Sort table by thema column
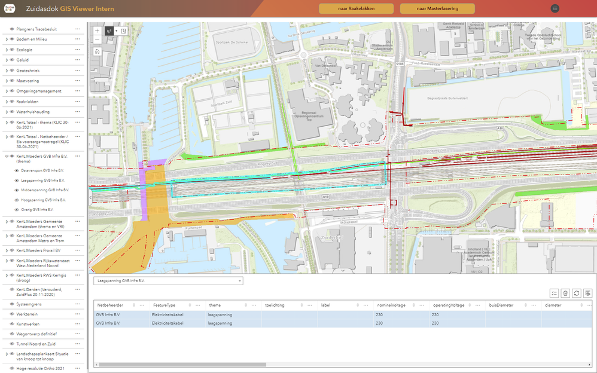The image size is (597, 373). click(246, 305)
